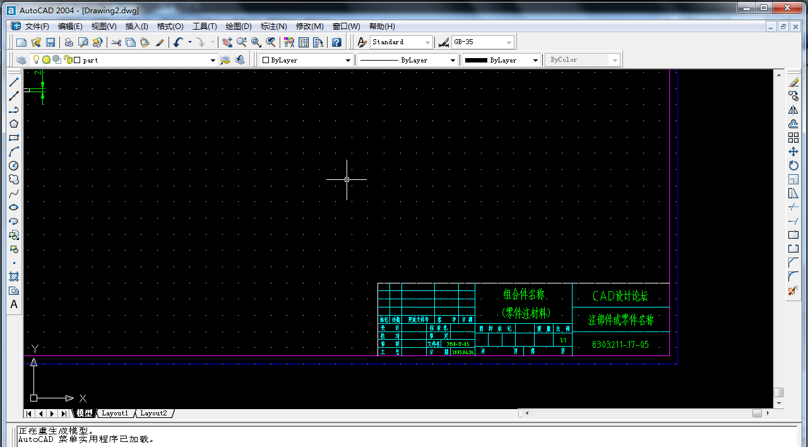Select the Revision Cloud tool
This screenshot has width=808, height=447.
(x=14, y=179)
